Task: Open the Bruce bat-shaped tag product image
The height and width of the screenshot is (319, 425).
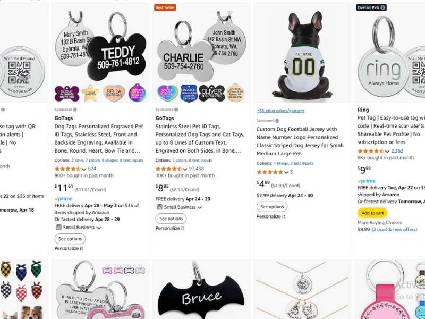Action: [201, 291]
